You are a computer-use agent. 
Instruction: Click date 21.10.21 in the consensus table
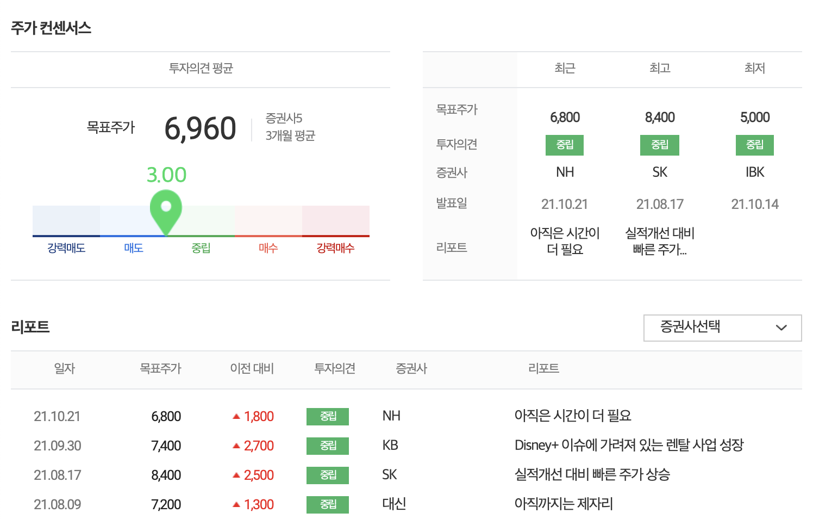pyautogui.click(x=565, y=205)
